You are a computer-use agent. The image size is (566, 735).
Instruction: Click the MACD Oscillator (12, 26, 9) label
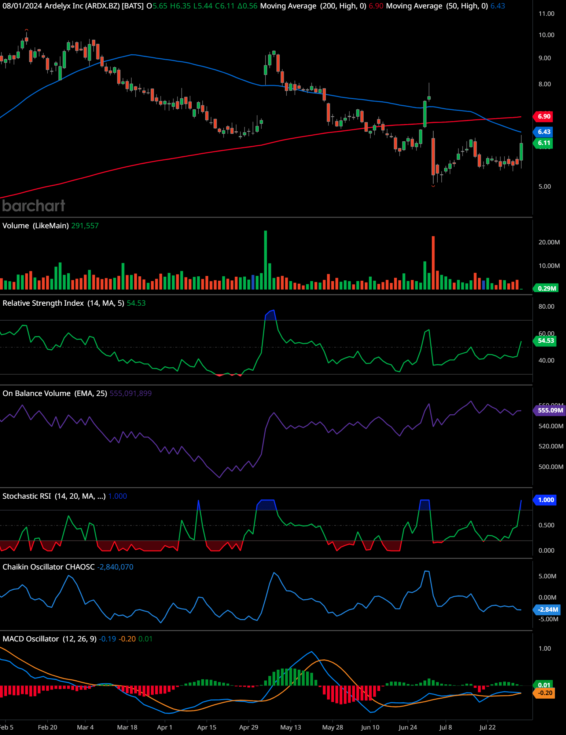[x=49, y=639]
